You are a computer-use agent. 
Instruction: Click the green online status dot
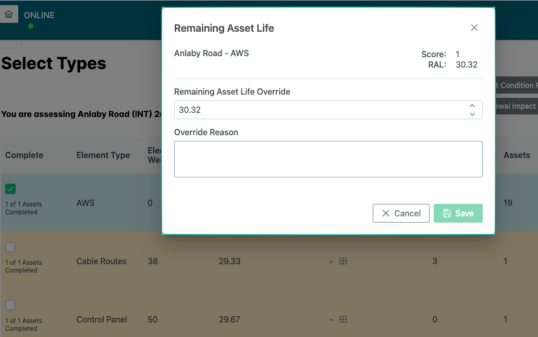pyautogui.click(x=31, y=26)
